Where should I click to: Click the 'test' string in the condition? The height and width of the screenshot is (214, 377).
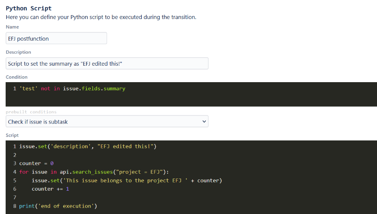[29, 89]
